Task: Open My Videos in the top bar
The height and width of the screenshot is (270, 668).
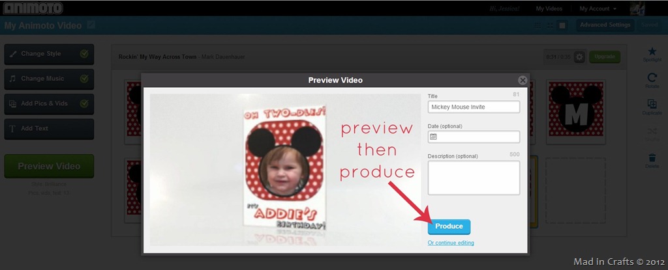Action: click(549, 8)
